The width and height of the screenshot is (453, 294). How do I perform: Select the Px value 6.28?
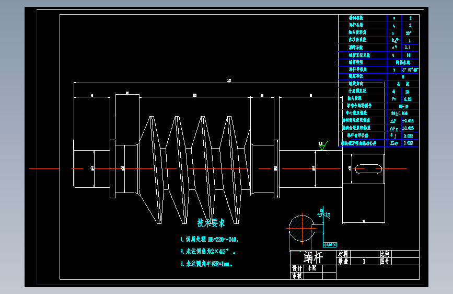[x=408, y=99]
